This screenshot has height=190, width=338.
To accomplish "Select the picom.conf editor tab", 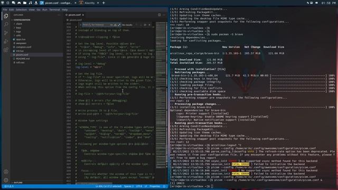I will [x=74, y=15].
